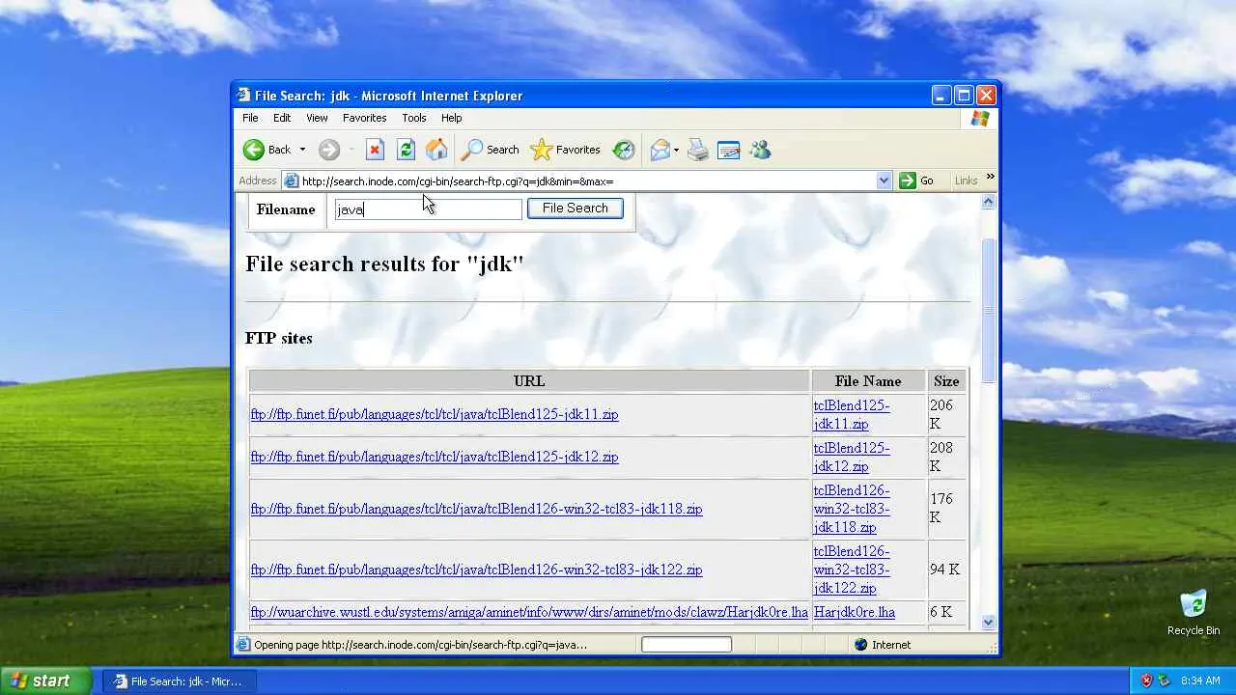Click the page icon in the address bar
Image resolution: width=1236 pixels, height=695 pixels.
(291, 181)
